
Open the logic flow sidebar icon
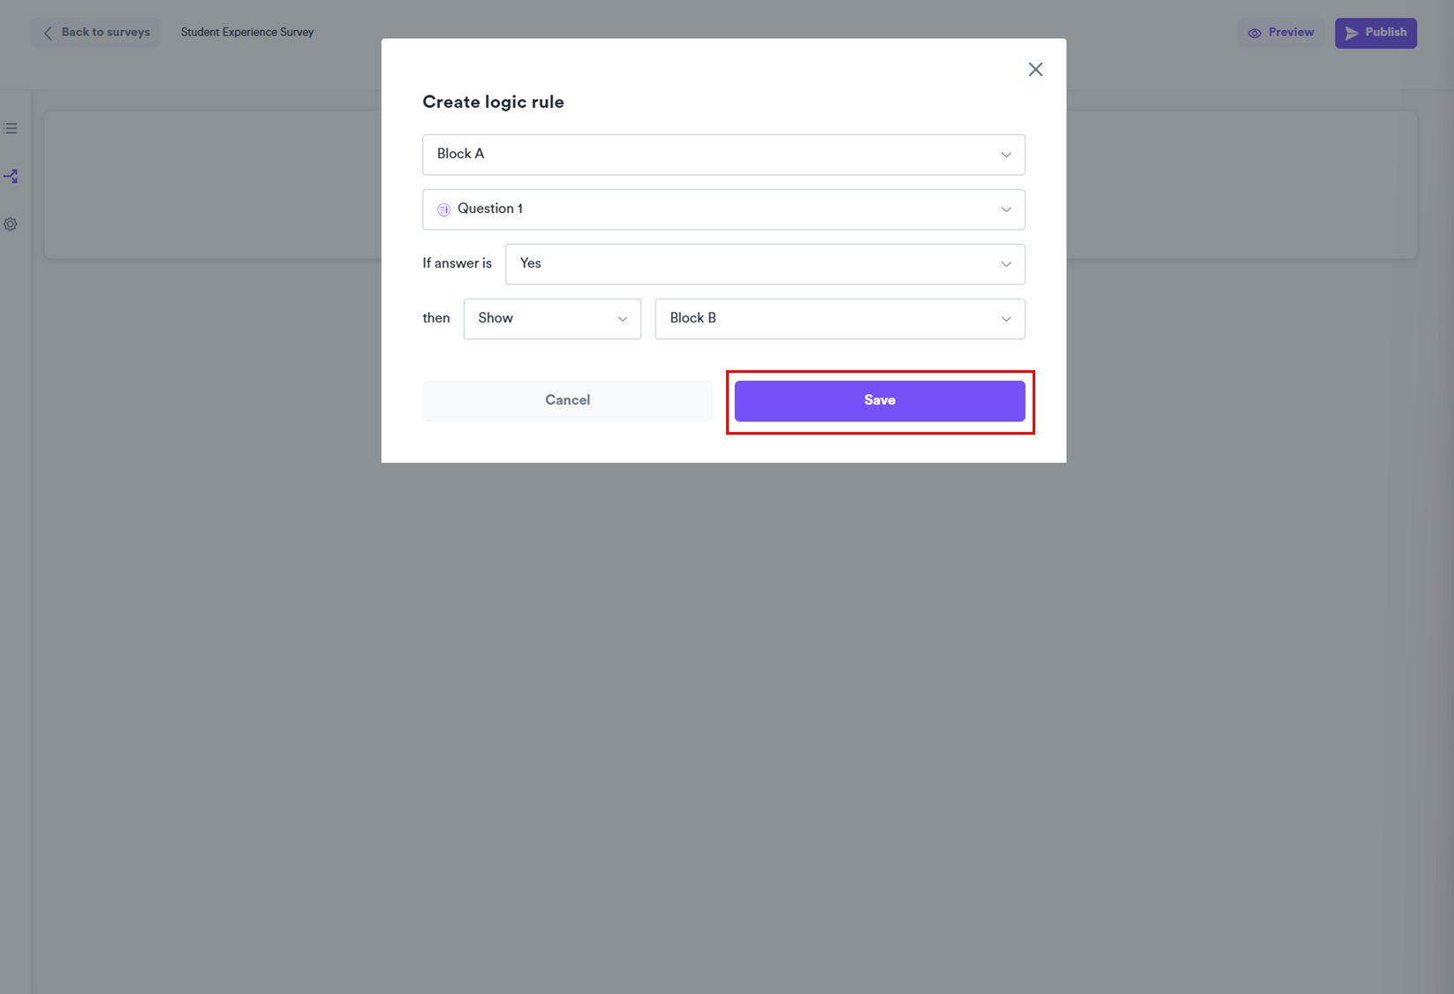pos(11,177)
